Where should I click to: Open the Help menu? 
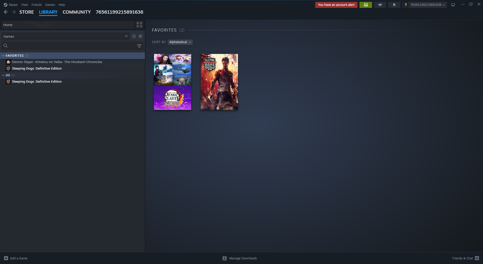(x=62, y=5)
